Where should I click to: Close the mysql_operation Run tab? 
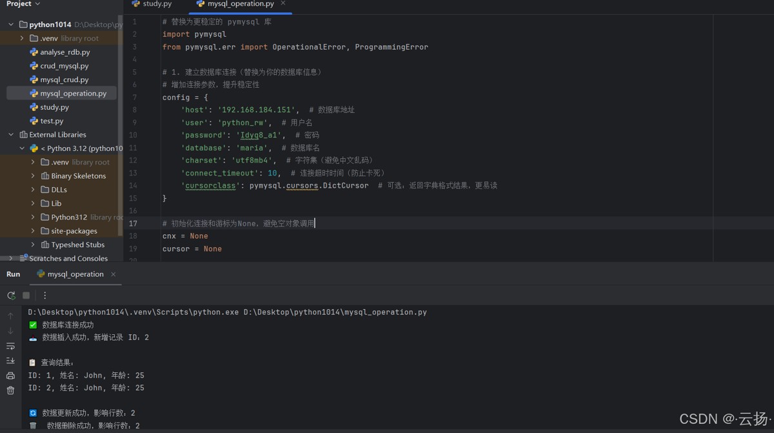(114, 274)
